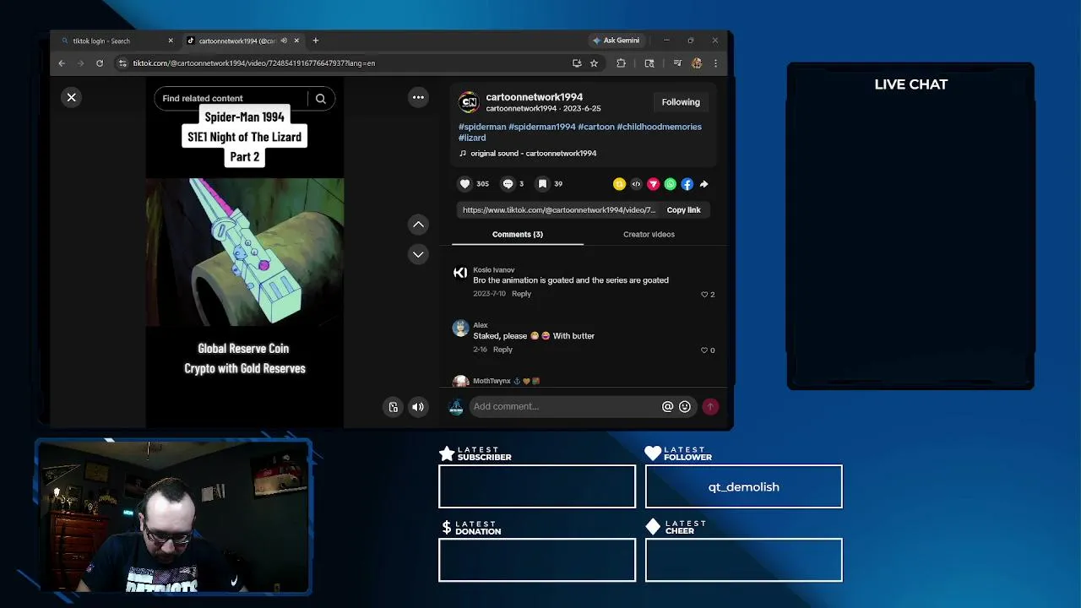Image resolution: width=1081 pixels, height=608 pixels.
Task: Open cartoonnetwork1994 profile name
Action: click(x=534, y=97)
